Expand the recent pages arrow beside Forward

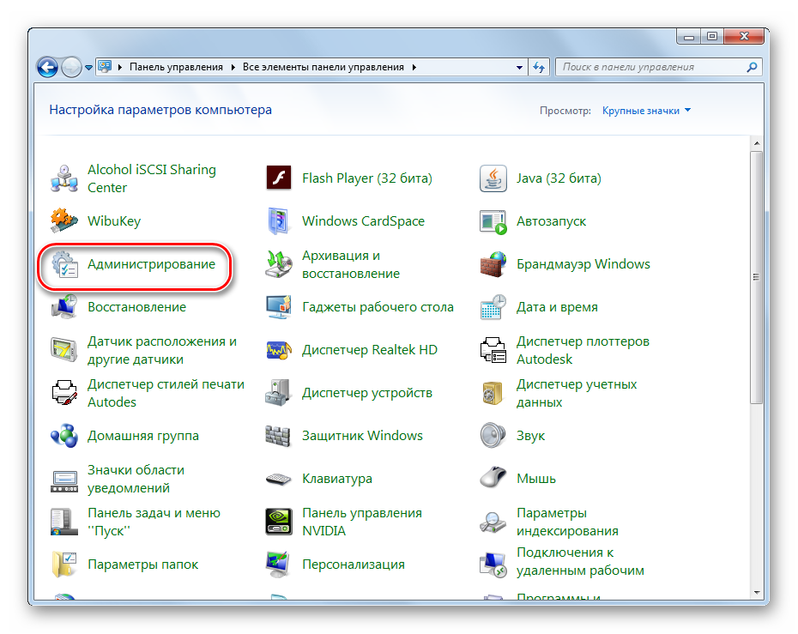pos(88,67)
